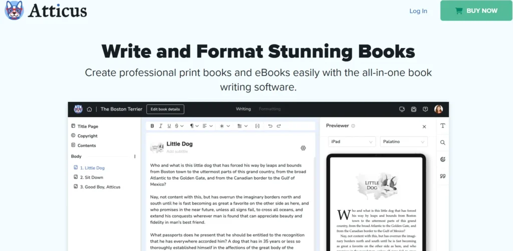This screenshot has height=251, width=513.
Task: Click the undo arrow icon
Action: tap(271, 126)
